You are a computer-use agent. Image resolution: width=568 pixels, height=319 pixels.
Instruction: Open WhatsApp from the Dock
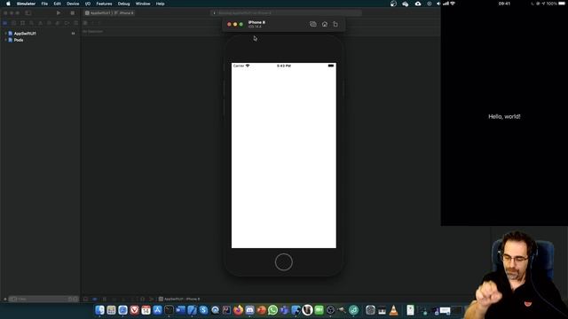[272, 310]
